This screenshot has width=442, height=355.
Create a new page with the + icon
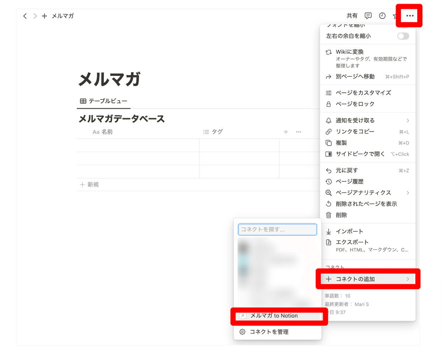[x=44, y=16]
